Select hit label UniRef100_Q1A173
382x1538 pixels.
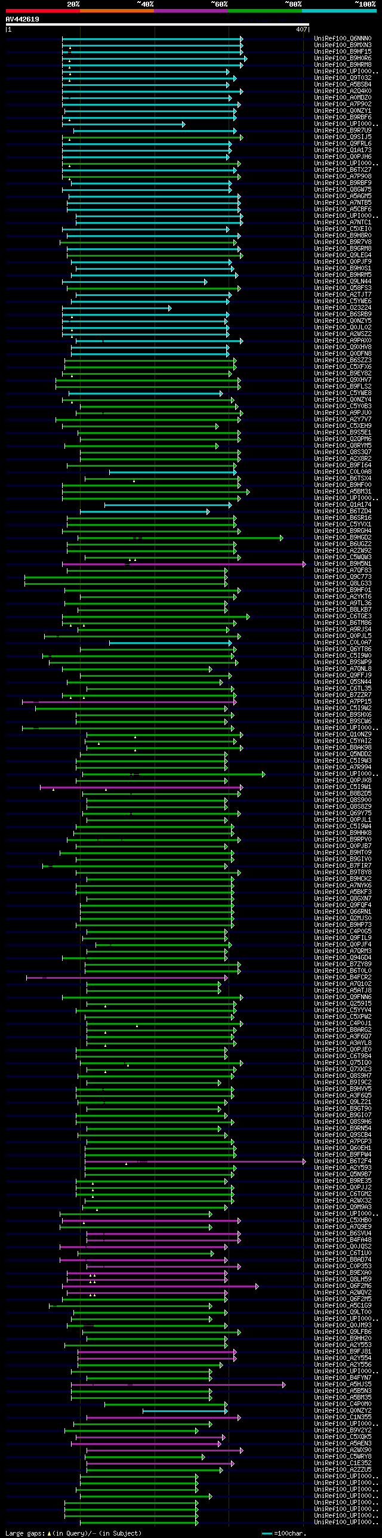[343, 150]
